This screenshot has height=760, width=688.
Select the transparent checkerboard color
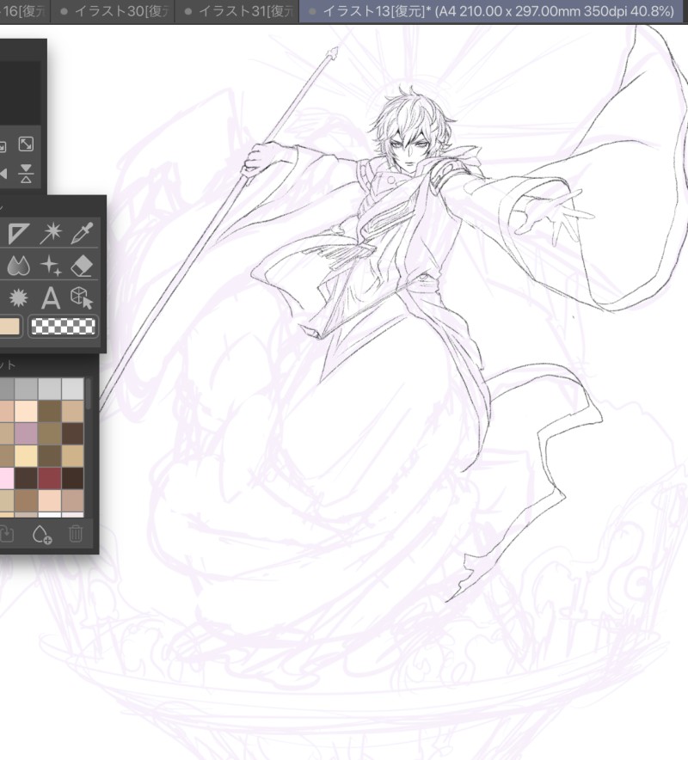coord(63,326)
